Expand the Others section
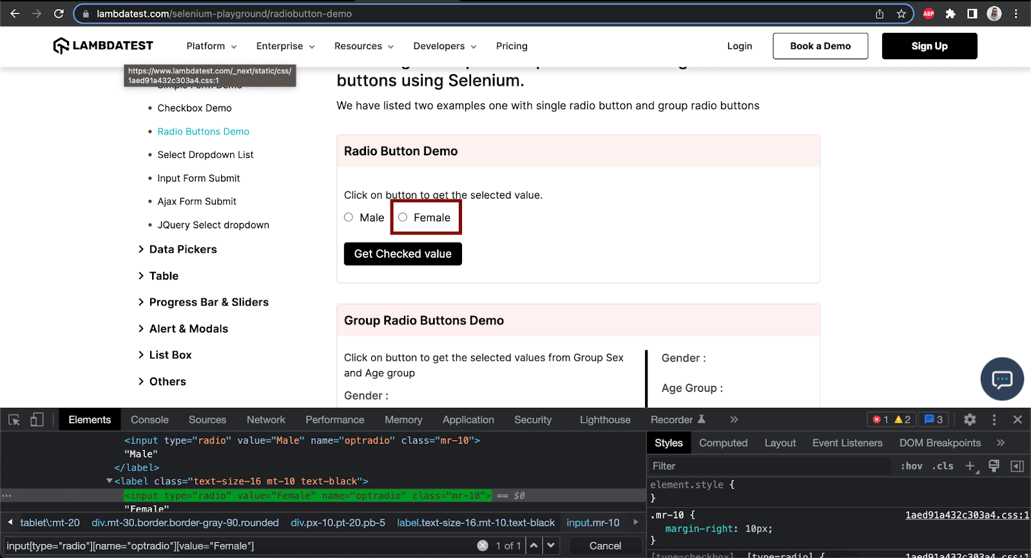Screen dimensions: 1031x558 pyautogui.click(x=162, y=381)
